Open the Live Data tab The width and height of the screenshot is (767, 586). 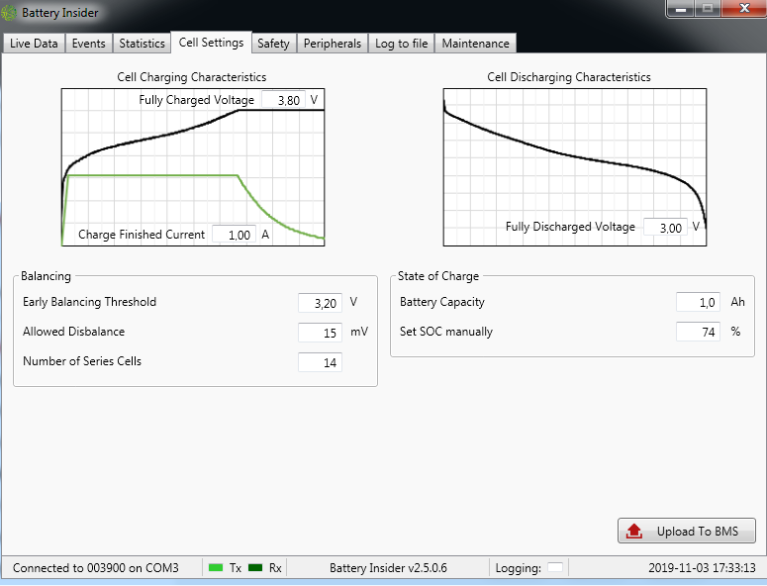coord(34,44)
